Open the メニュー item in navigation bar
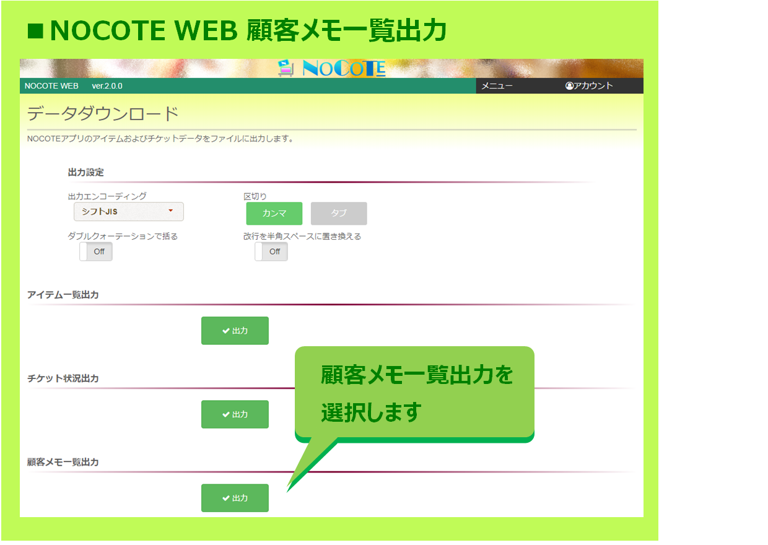Image resolution: width=768 pixels, height=545 pixels. click(497, 86)
